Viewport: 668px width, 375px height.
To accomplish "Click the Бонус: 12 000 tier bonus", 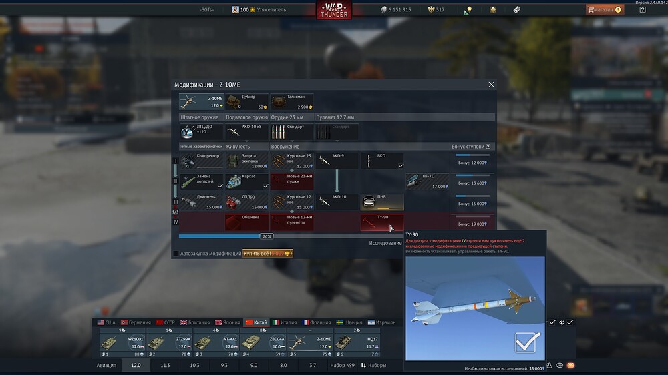I will coord(472,161).
